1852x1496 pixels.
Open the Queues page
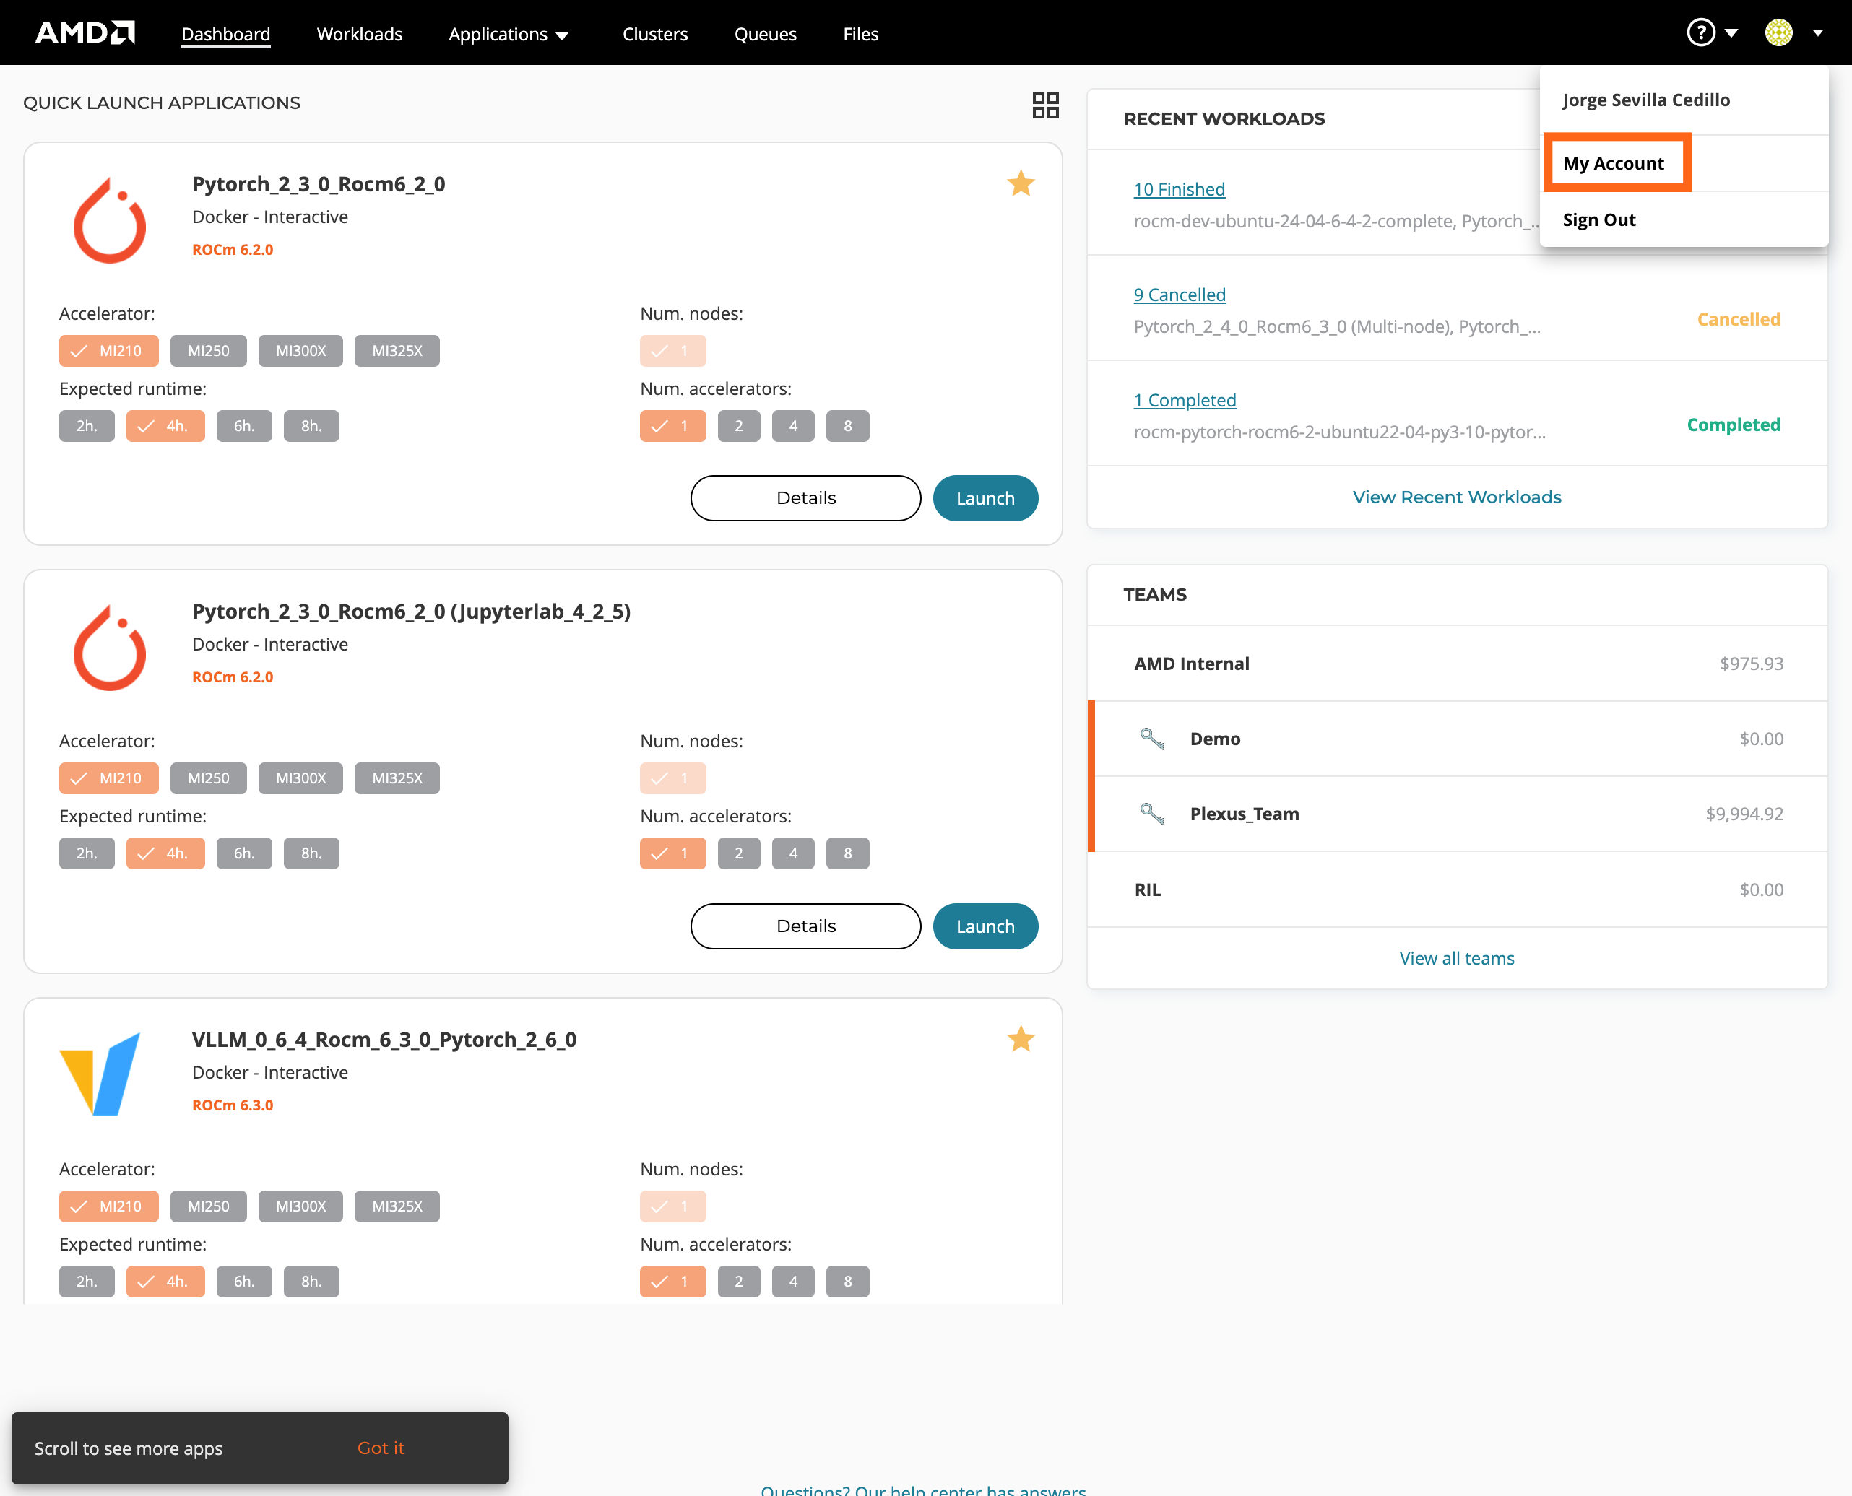click(766, 35)
